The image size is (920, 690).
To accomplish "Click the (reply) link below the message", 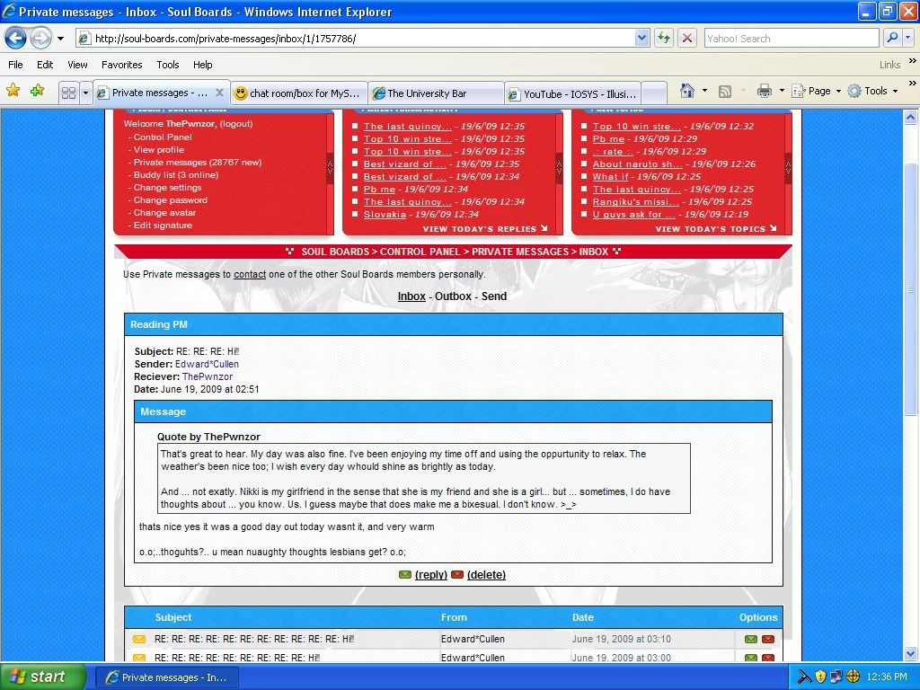I will coord(430,575).
